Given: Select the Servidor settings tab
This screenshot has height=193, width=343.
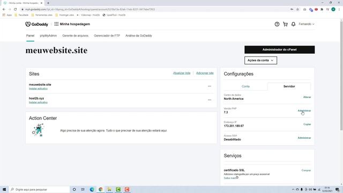Looking at the screenshot, I should 289,86.
